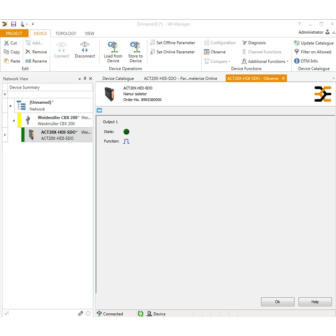Viewport: 336px width, 336px height.
Task: Click the filter icon in Network View
Action: pyautogui.click(x=5, y=94)
